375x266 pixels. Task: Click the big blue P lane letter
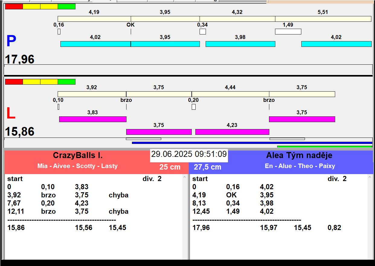pos(11,41)
